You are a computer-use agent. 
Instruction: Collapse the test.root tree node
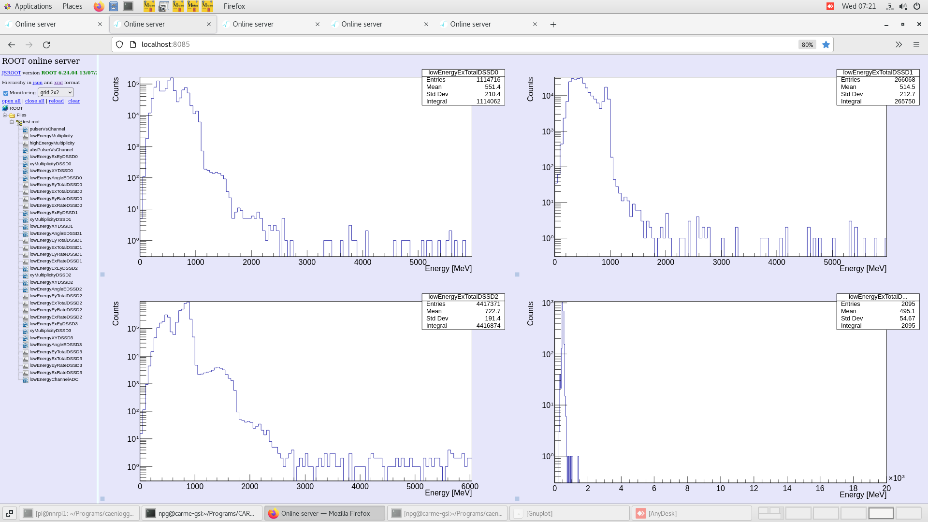click(11, 122)
